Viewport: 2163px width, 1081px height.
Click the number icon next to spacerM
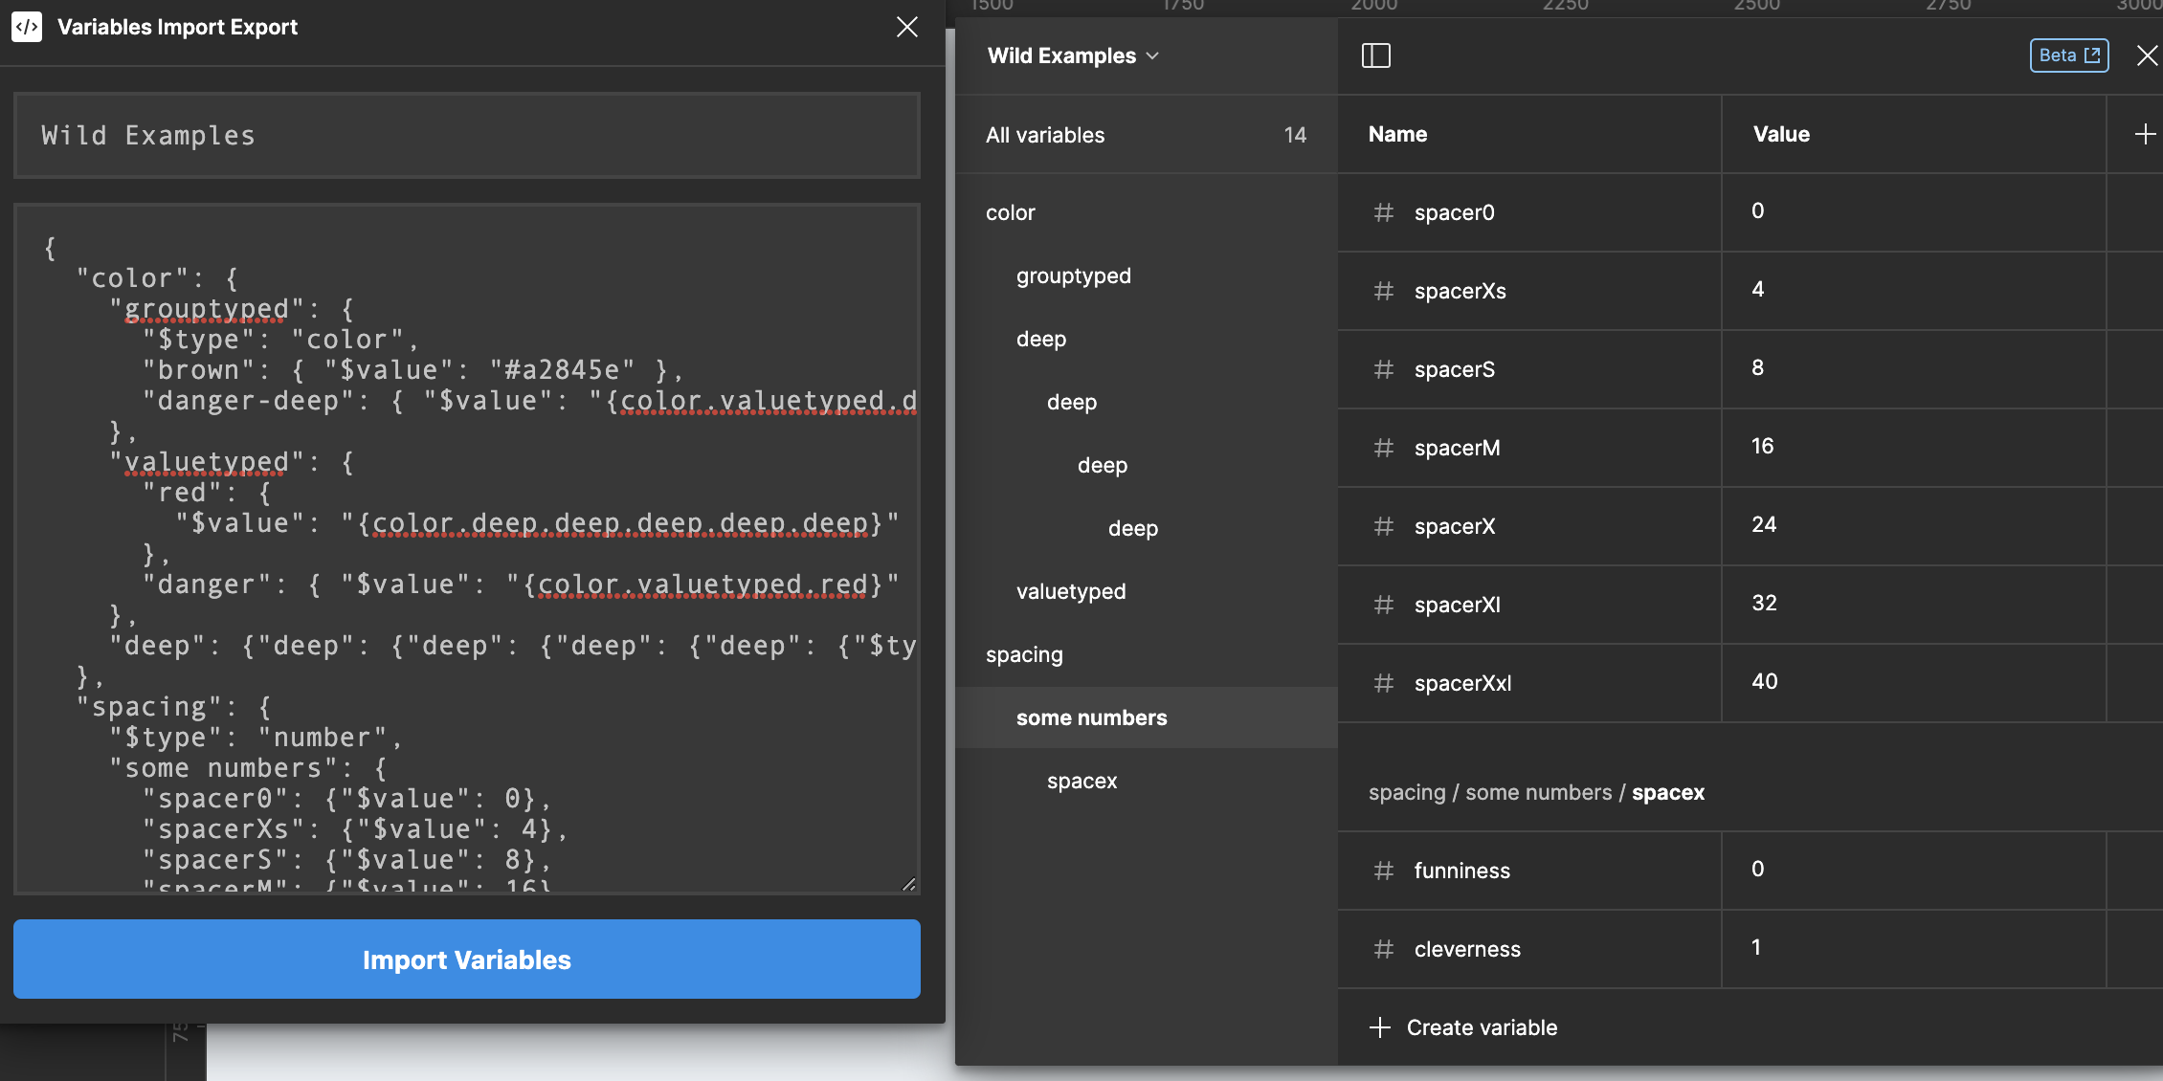[1382, 448]
